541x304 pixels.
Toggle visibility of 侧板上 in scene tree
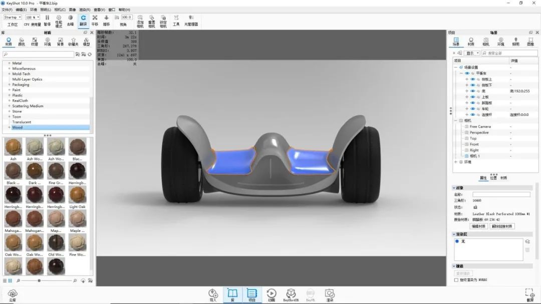[472, 79]
